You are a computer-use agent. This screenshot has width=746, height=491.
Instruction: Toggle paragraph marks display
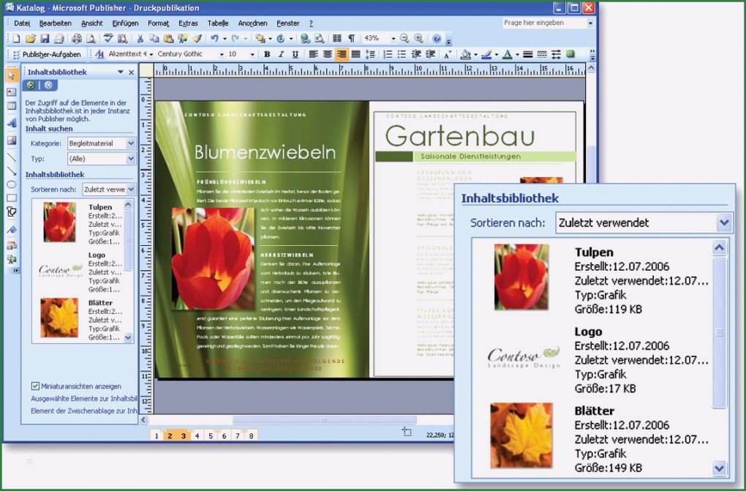coord(351,38)
